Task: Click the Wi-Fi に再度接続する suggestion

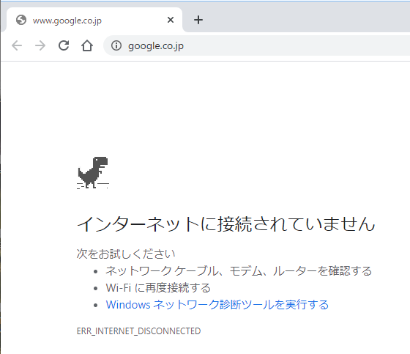Action: tap(158, 288)
